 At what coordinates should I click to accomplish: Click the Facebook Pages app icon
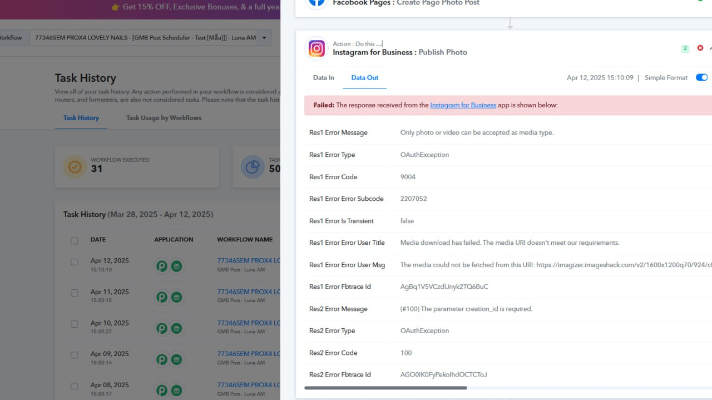pyautogui.click(x=317, y=2)
